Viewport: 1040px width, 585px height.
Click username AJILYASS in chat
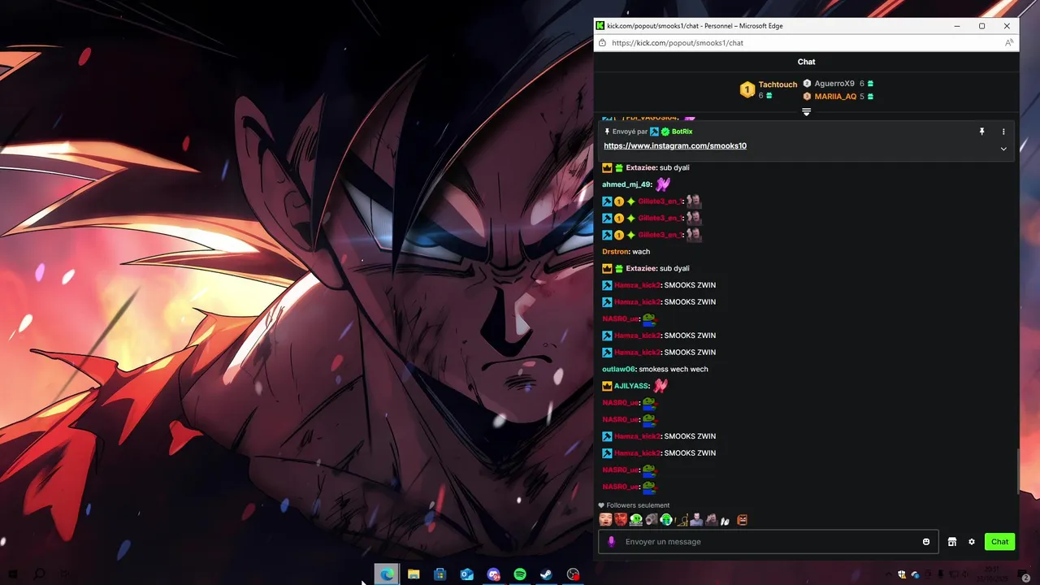point(631,387)
